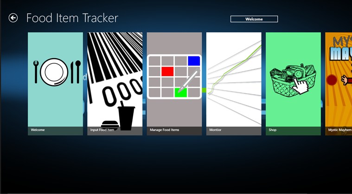Open the Mystic Mayhem game thumbnail

tap(338, 79)
